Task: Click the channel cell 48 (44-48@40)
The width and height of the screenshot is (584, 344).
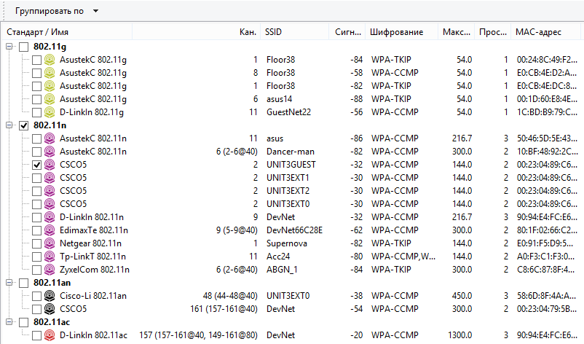Action: tap(230, 296)
